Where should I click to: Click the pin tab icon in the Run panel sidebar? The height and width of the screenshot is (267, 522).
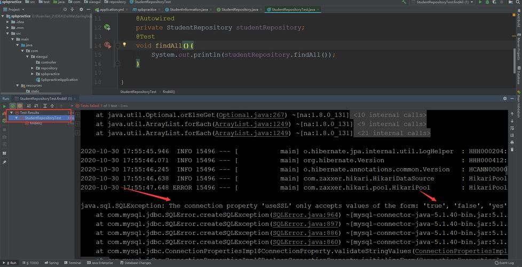click(4, 162)
